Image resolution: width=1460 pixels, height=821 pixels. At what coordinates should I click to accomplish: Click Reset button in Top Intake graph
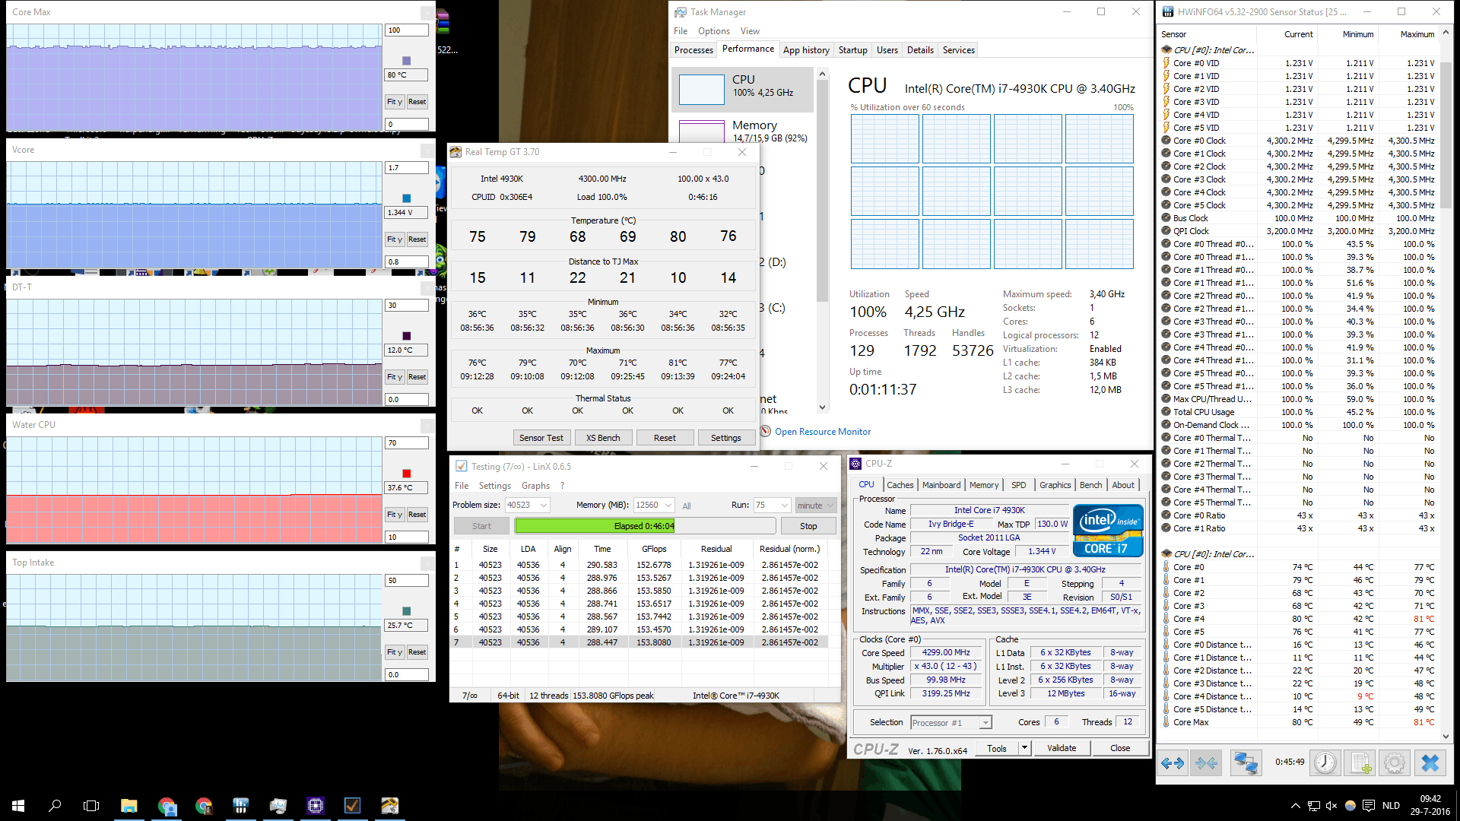tap(417, 652)
